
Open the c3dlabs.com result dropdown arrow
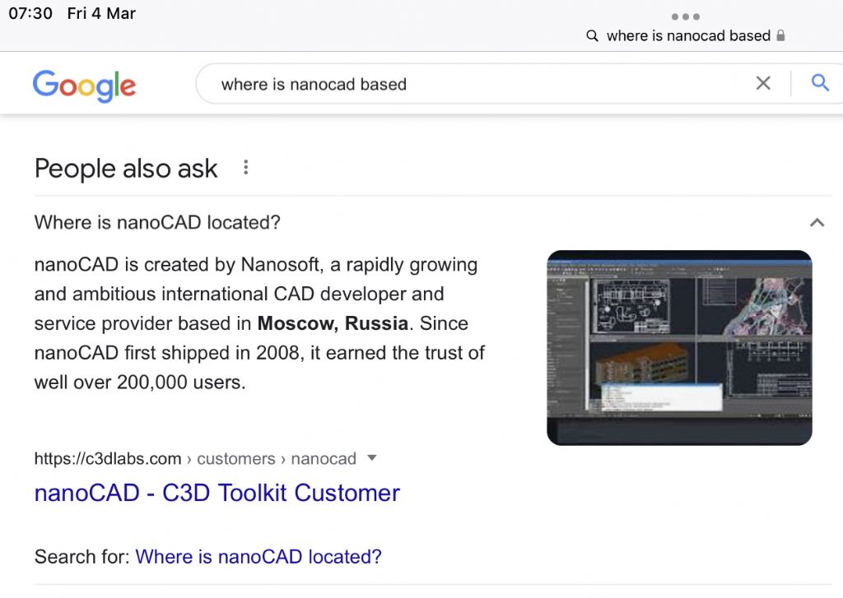click(371, 458)
